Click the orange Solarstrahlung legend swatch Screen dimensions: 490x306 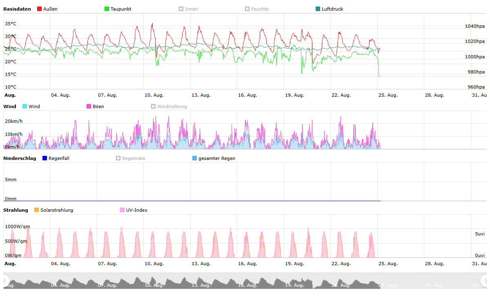point(37,210)
